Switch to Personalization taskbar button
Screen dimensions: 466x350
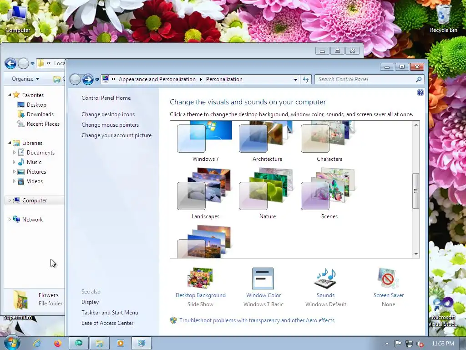click(x=142, y=343)
